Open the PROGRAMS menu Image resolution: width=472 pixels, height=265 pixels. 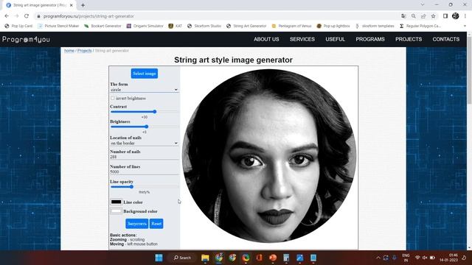coord(370,39)
